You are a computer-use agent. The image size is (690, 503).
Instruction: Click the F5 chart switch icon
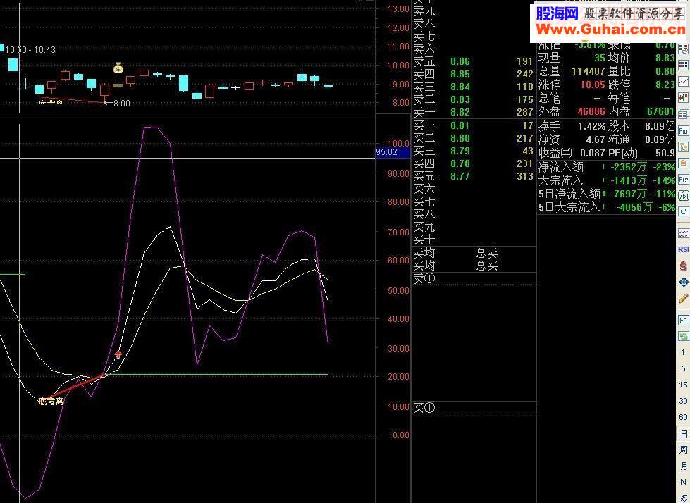pos(683,320)
